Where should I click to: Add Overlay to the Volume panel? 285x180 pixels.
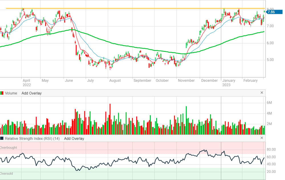coord(31,93)
